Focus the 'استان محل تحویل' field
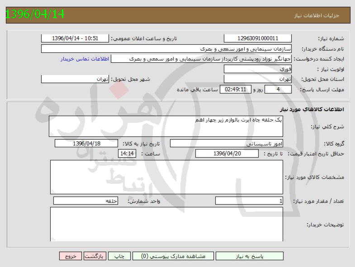 257,79
